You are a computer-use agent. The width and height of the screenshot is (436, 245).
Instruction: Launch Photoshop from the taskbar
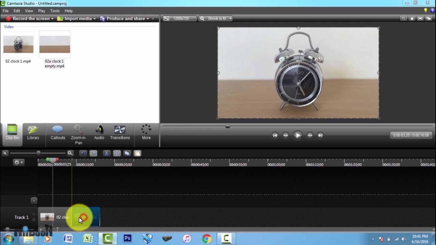[x=127, y=238]
